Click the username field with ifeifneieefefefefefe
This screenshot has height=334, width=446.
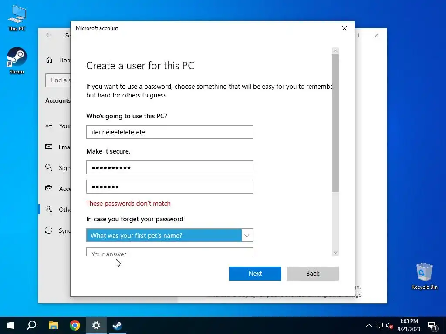coord(170,132)
